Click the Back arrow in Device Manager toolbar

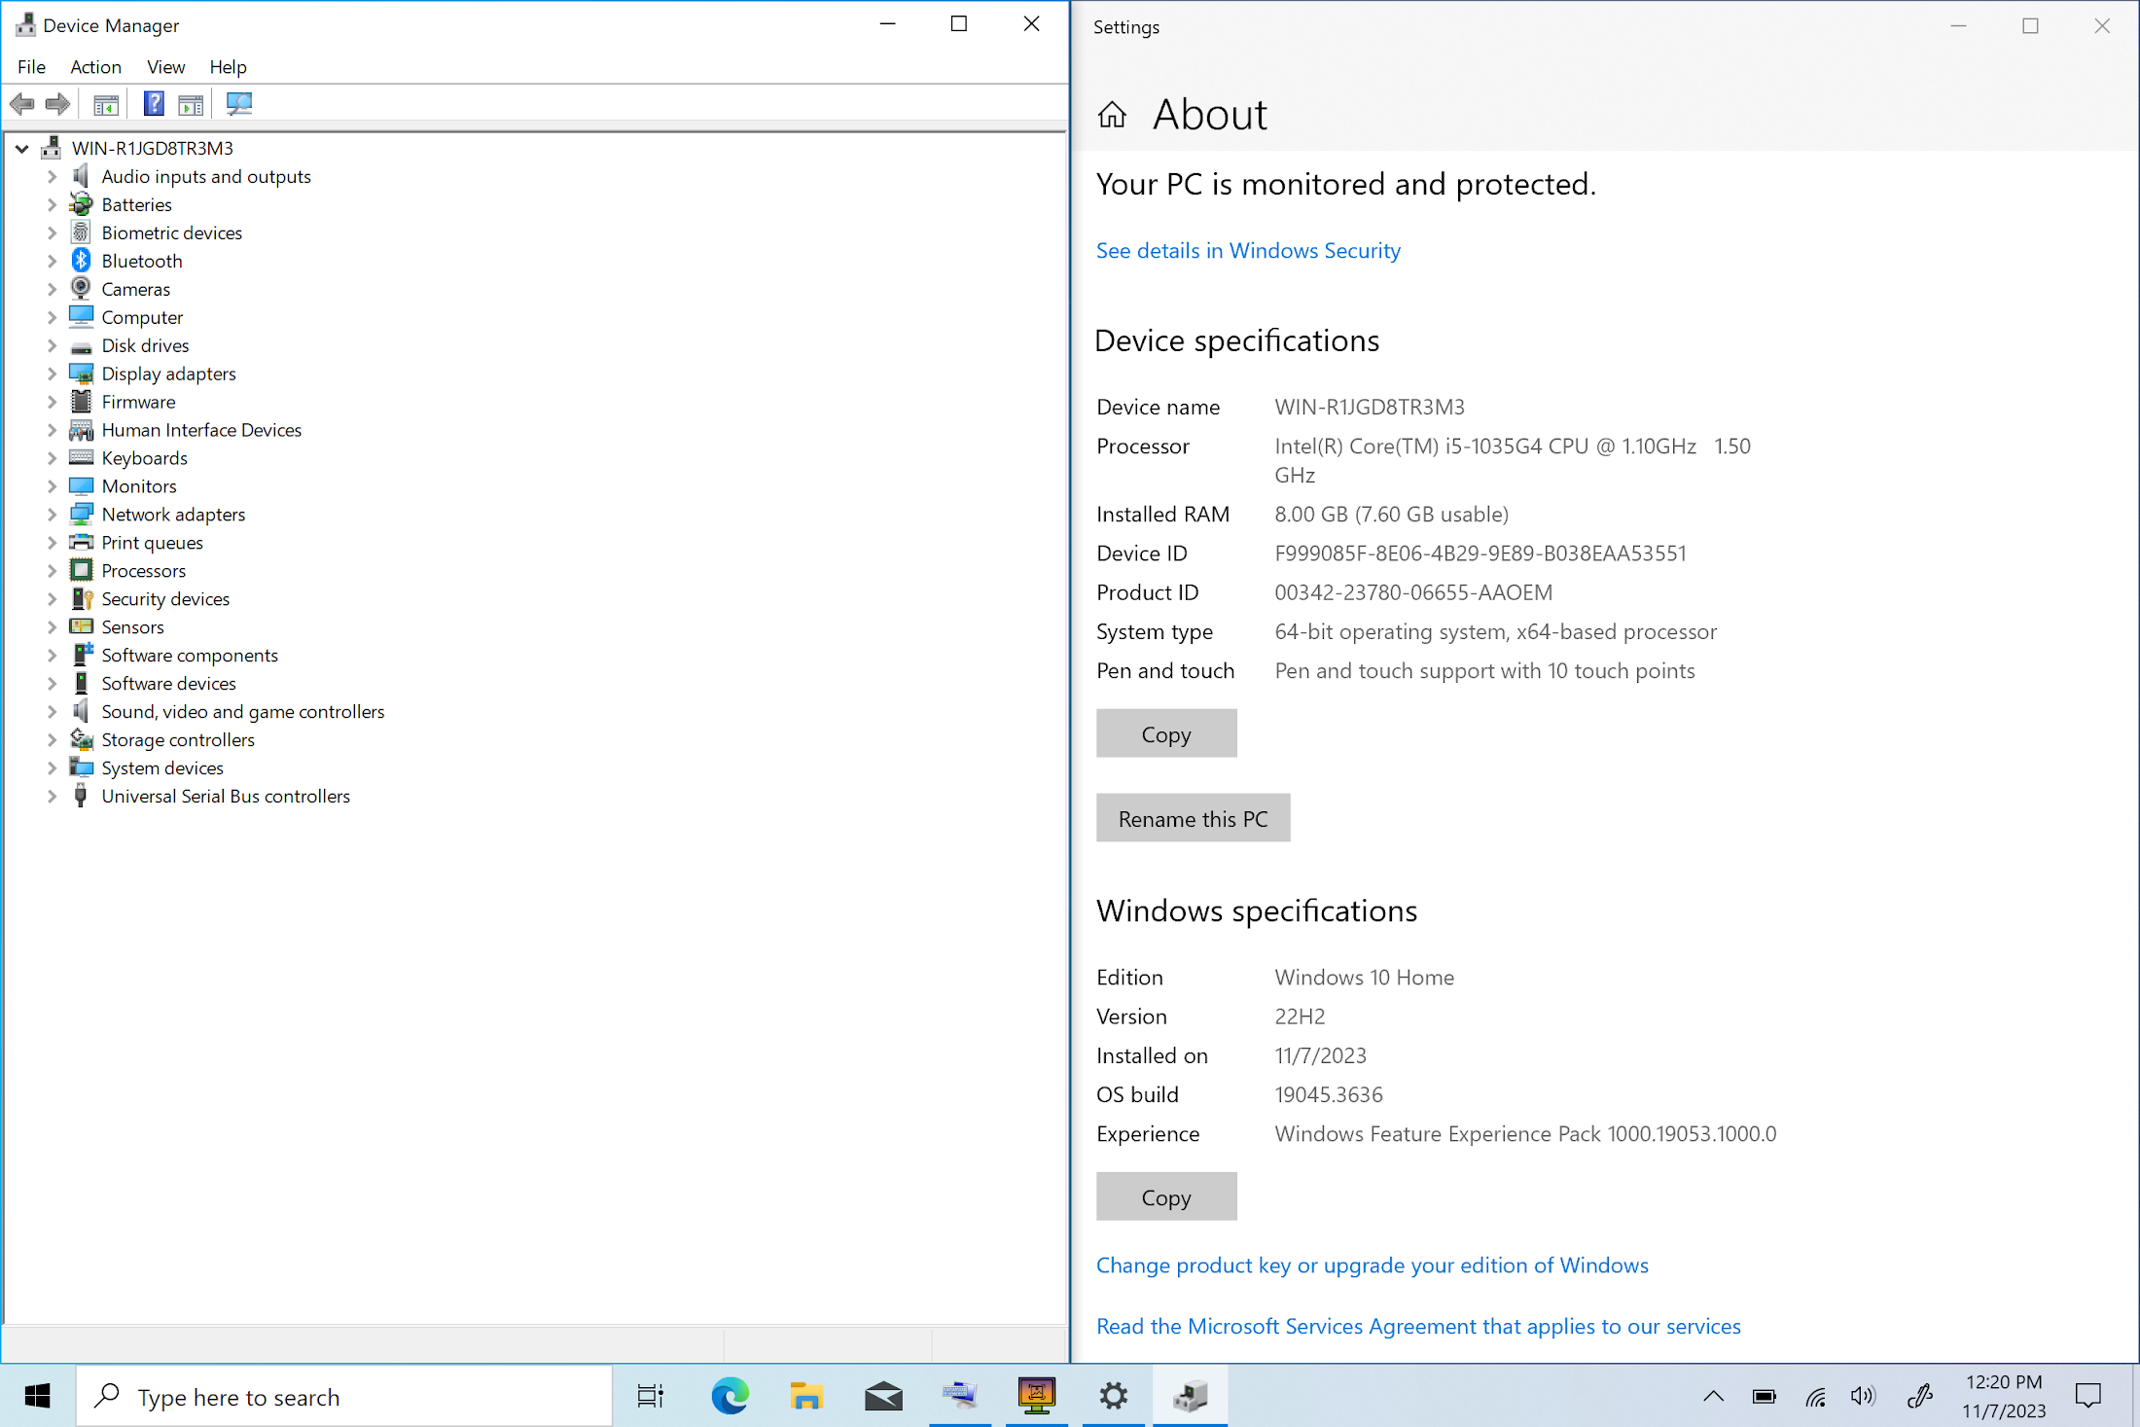(x=21, y=104)
